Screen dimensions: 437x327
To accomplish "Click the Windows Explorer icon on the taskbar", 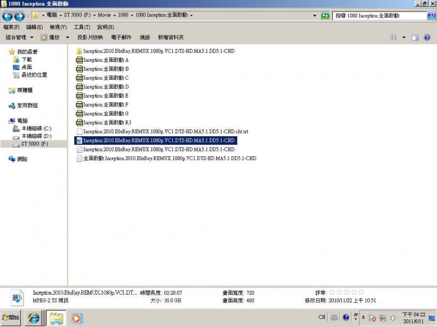I will tap(55, 317).
